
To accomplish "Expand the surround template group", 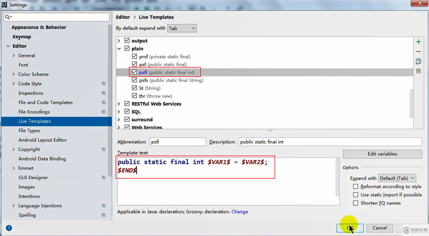I will pos(119,119).
